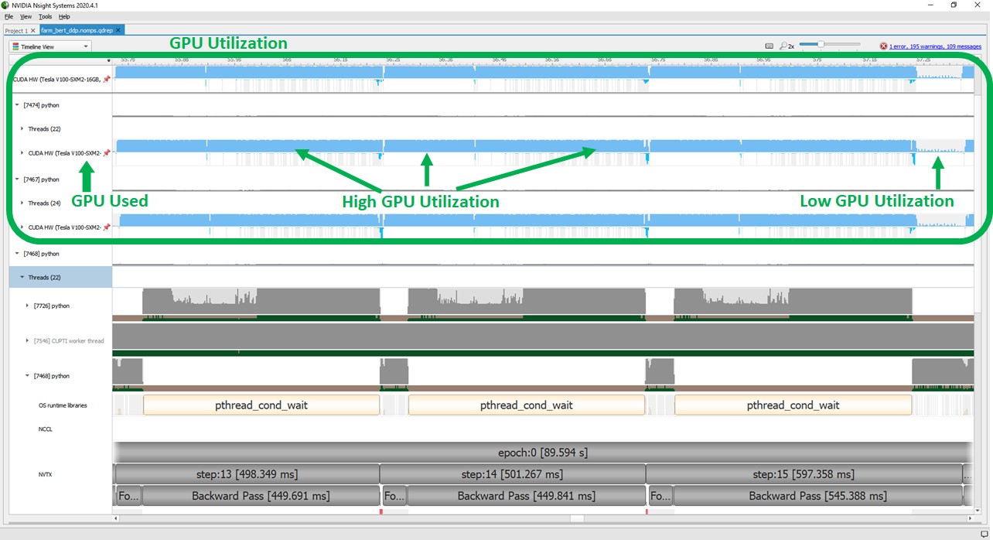Expand CUDA HW row under process 7467
This screenshot has width=993, height=540.
(22, 227)
